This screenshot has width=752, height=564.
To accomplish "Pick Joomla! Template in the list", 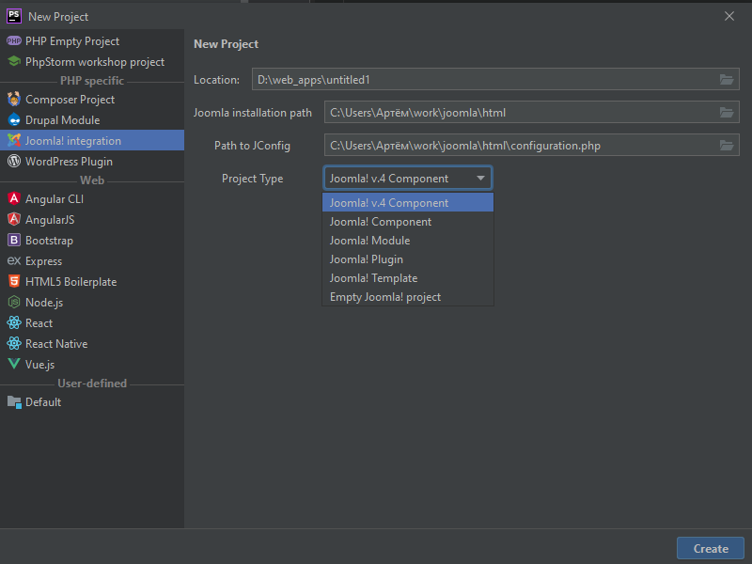I will point(373,278).
